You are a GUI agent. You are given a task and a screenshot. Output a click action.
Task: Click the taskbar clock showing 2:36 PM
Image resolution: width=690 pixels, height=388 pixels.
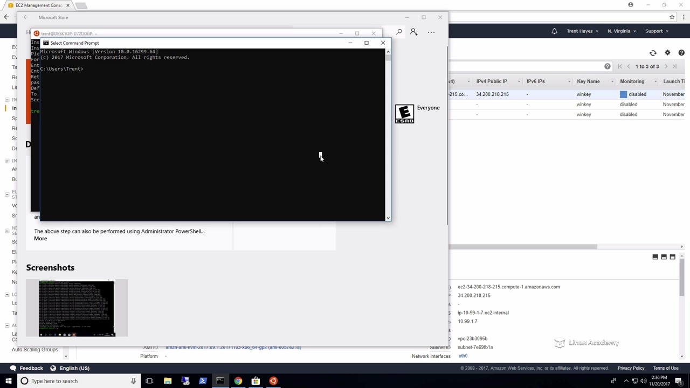pyautogui.click(x=659, y=381)
